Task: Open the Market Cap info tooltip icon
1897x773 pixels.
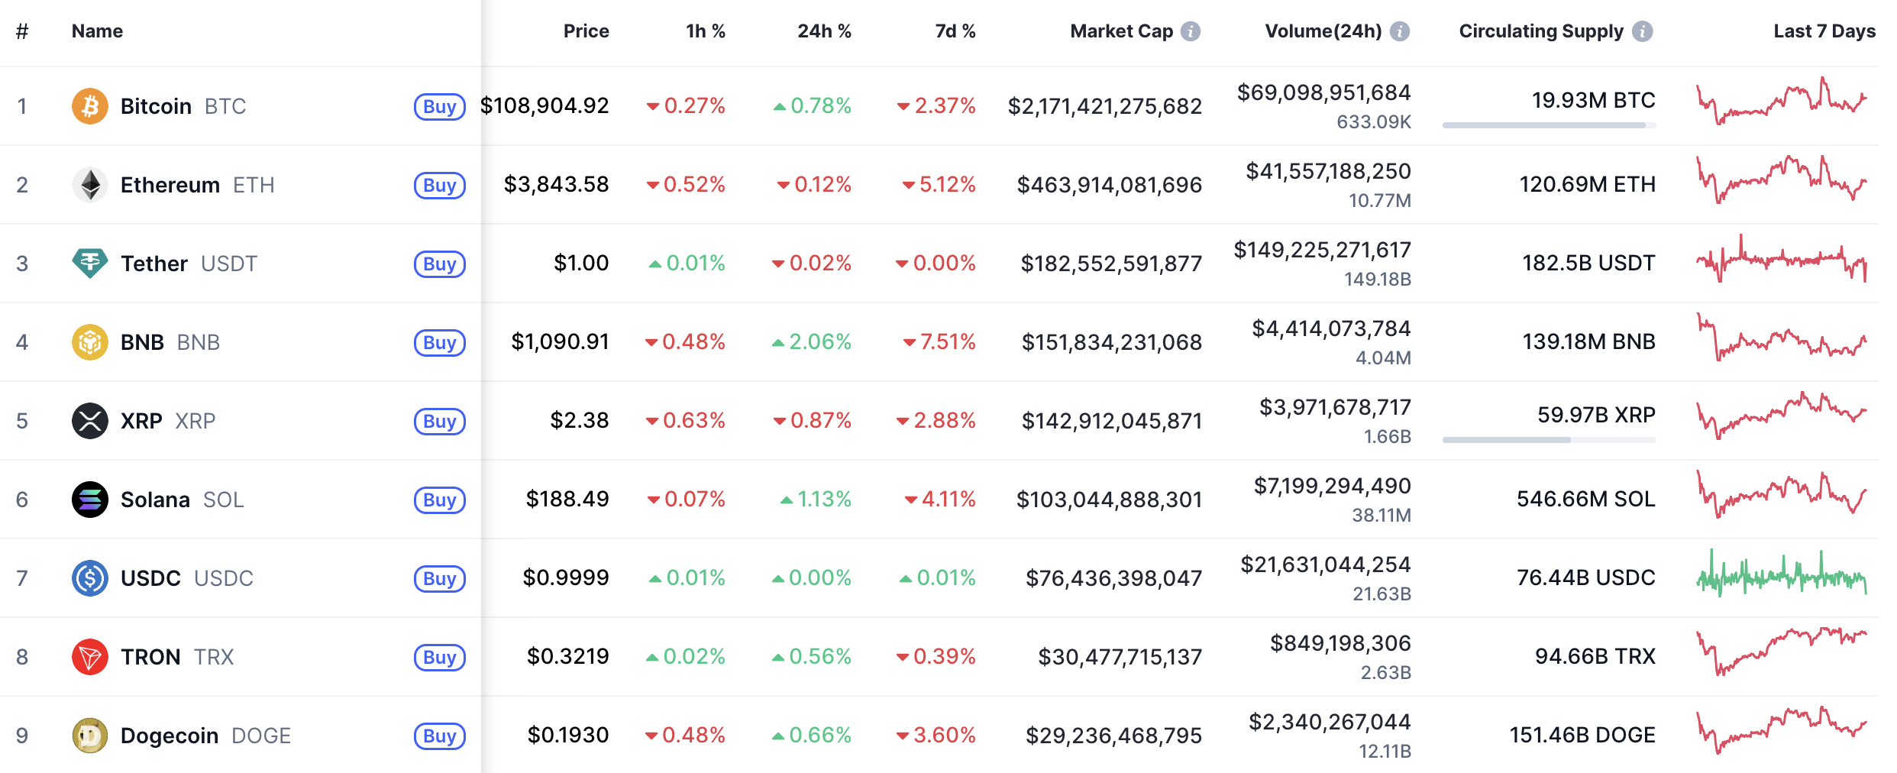Action: 1190,31
